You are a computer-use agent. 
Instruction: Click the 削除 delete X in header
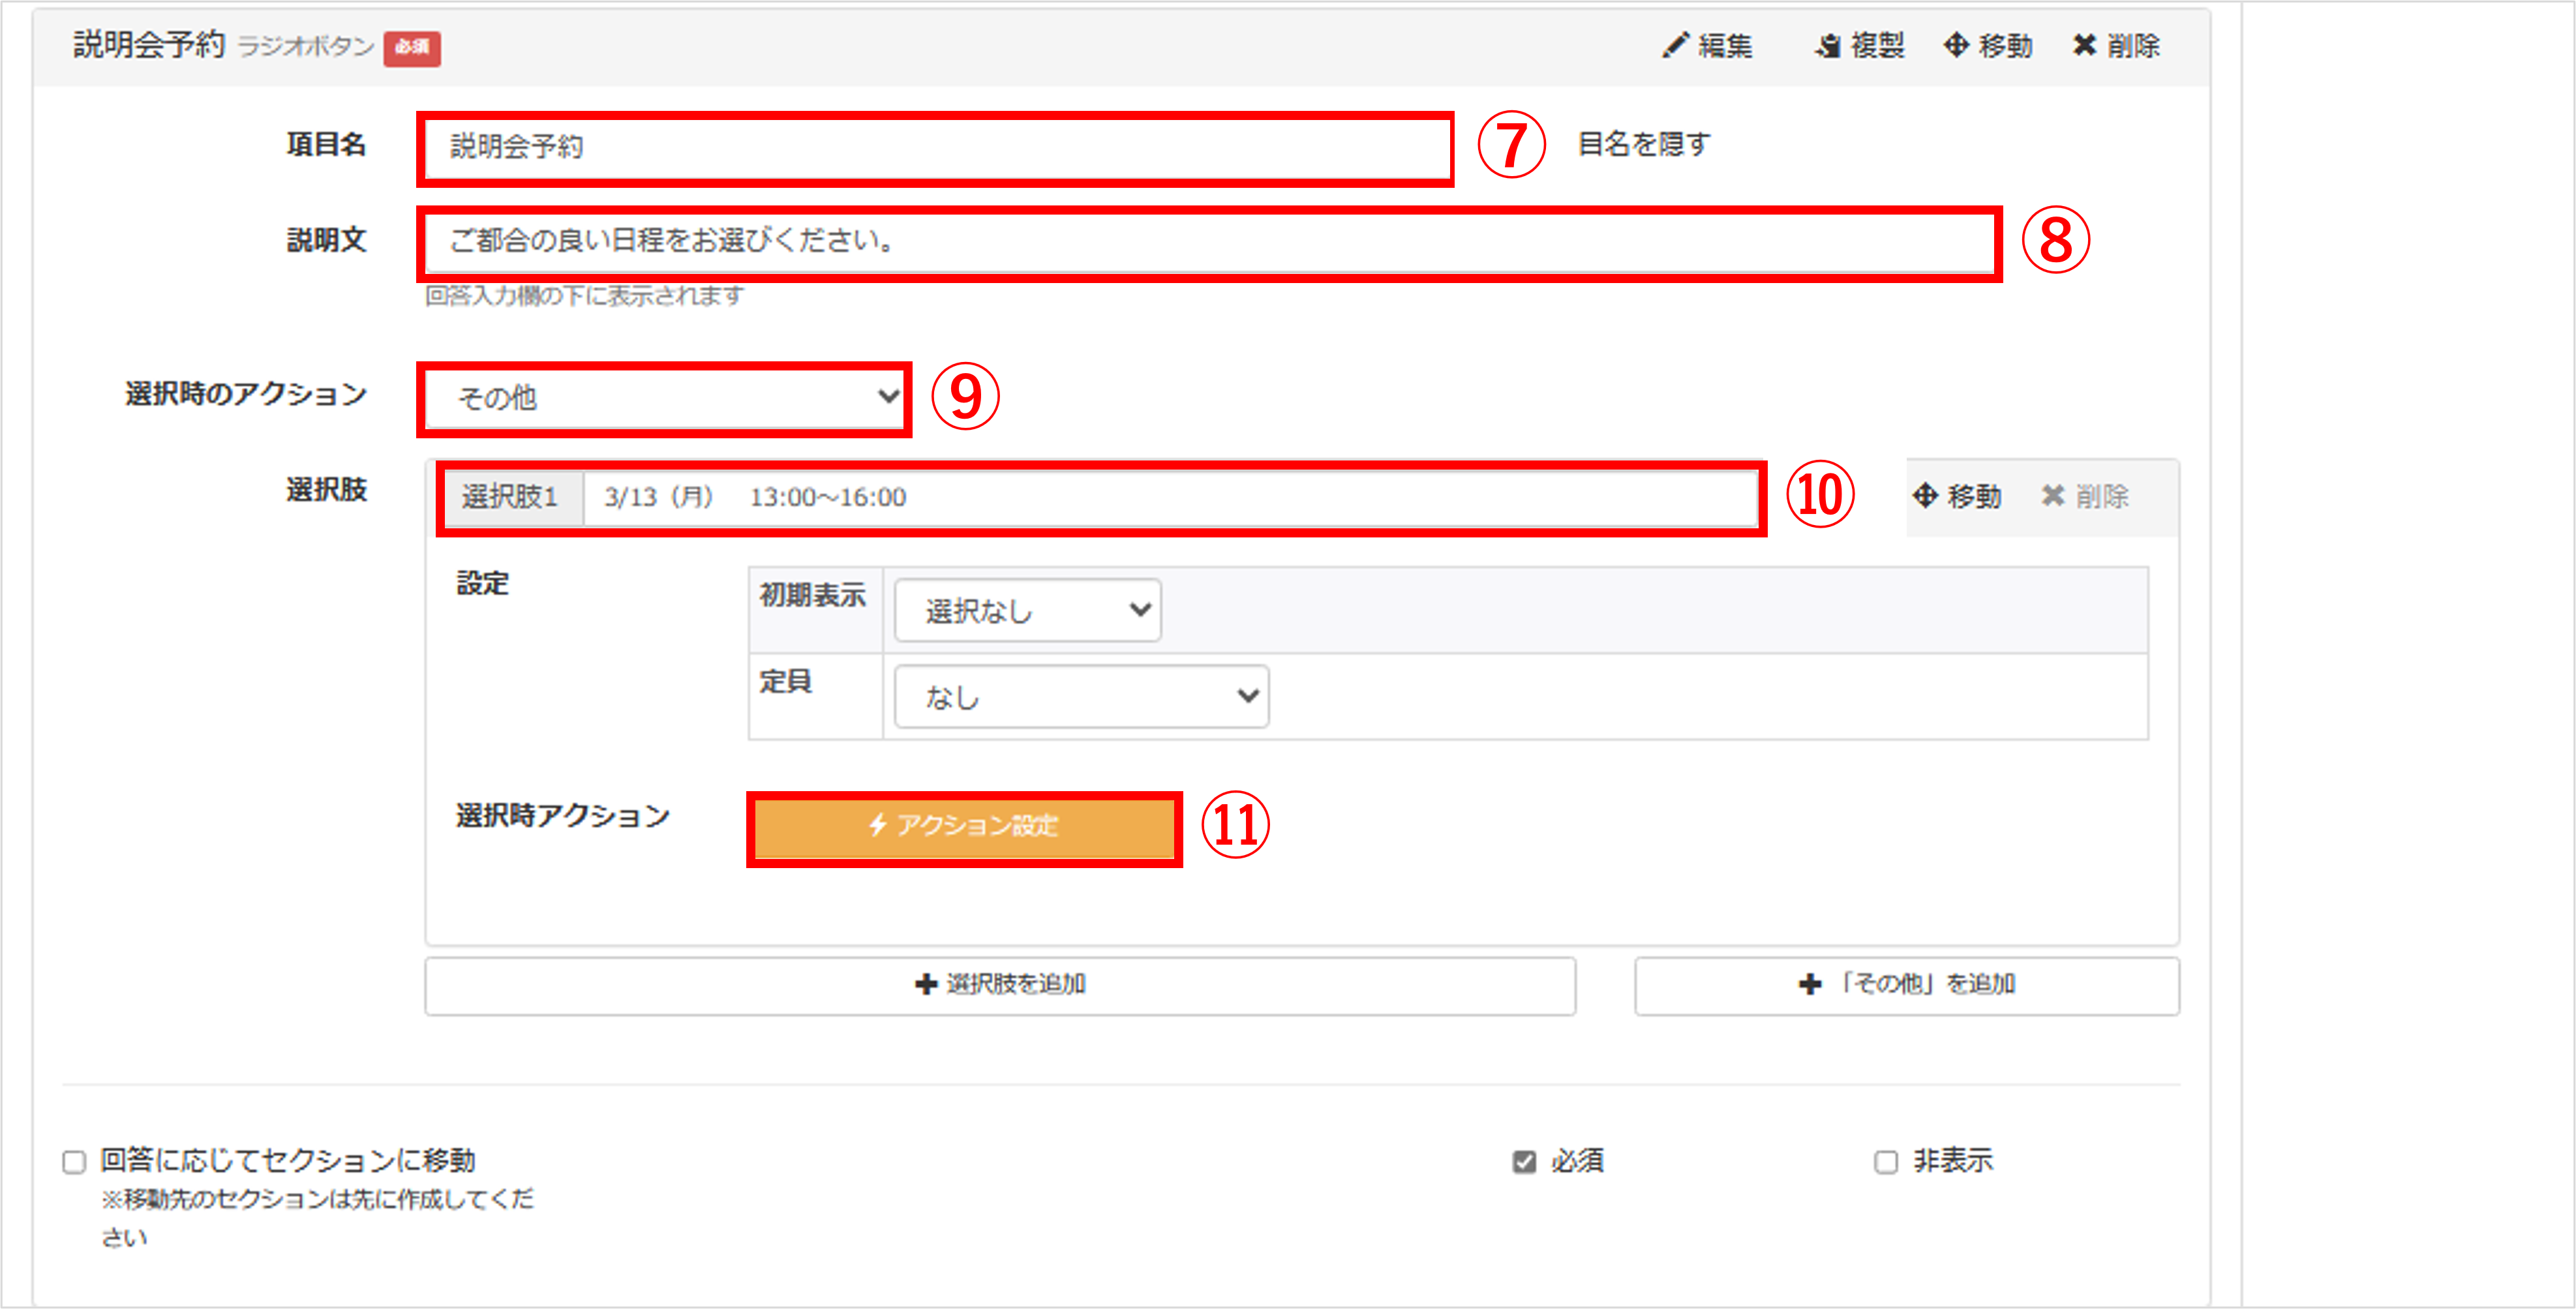coord(2084,45)
